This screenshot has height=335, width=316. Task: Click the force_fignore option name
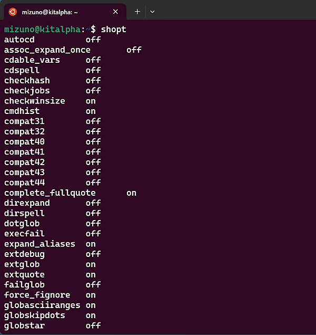point(37,295)
